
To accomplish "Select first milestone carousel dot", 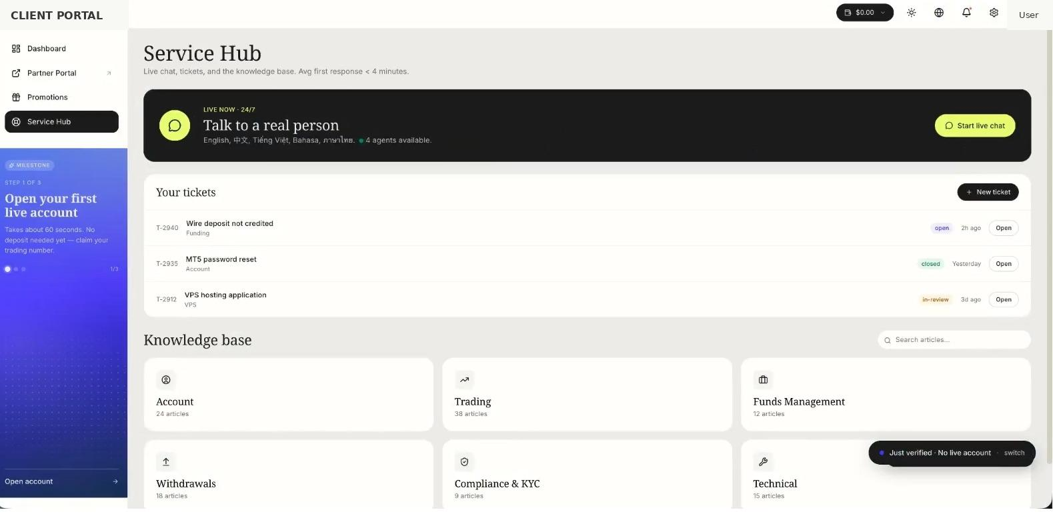I will coord(8,269).
